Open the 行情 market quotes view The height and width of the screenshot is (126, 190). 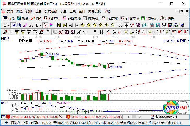pos(9,18)
